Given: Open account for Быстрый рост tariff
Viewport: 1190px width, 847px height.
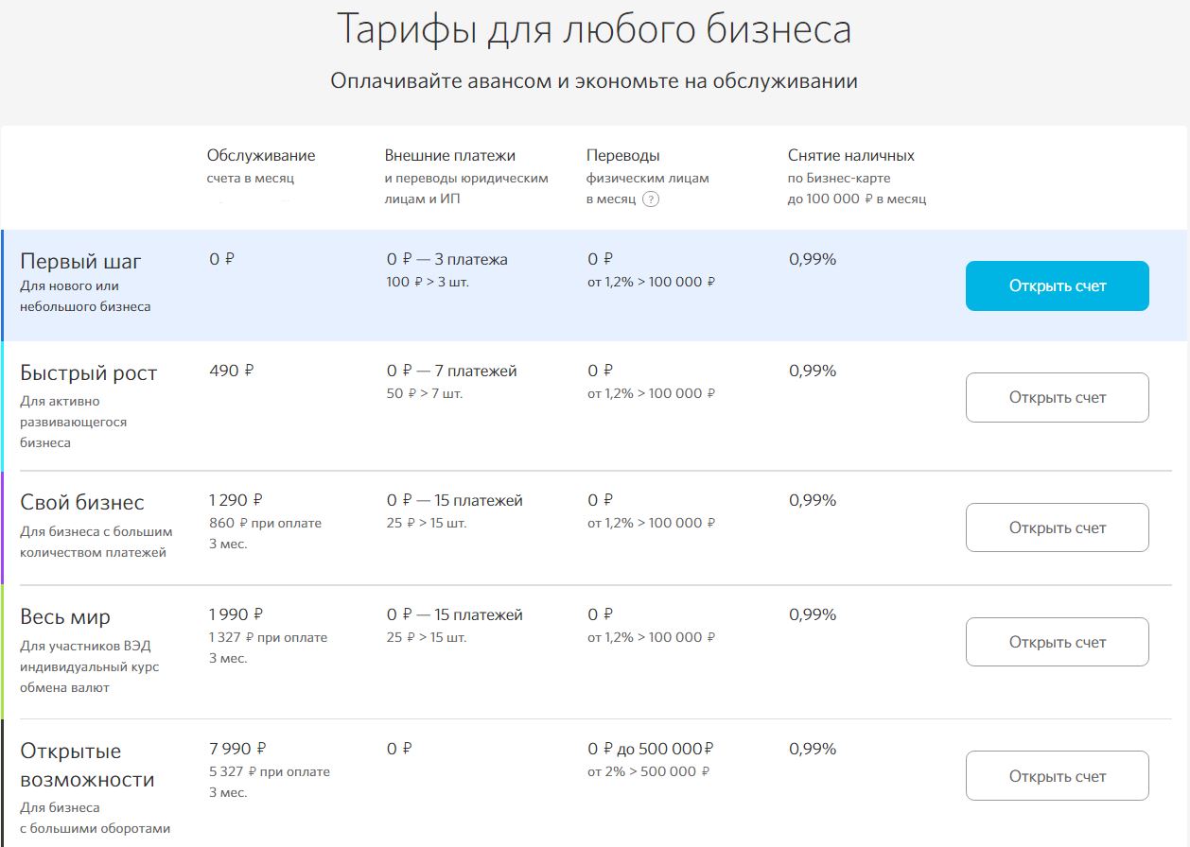Looking at the screenshot, I should coord(1057,397).
